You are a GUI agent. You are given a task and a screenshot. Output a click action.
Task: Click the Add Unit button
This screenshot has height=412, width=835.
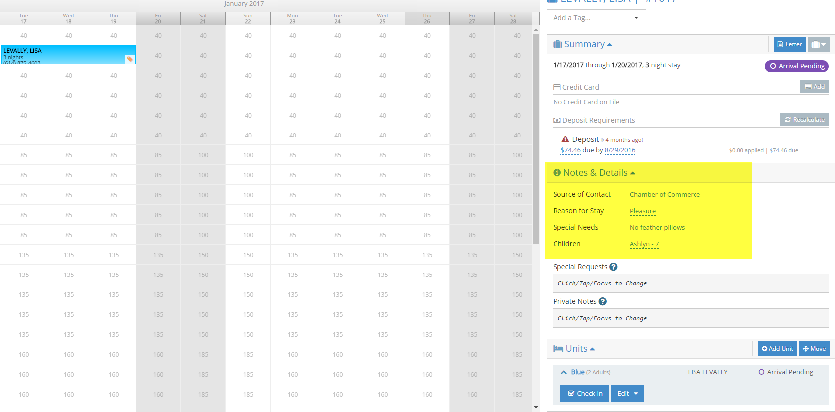click(x=777, y=349)
